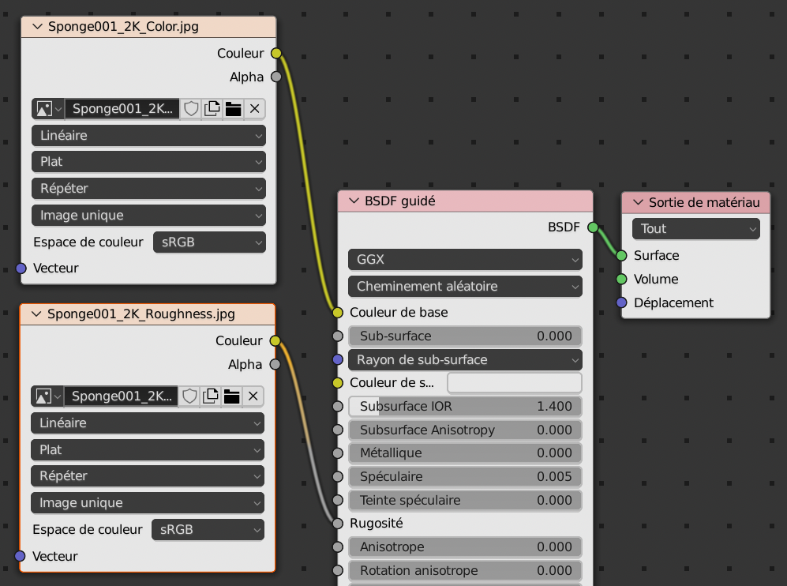
Task: Click the duplicate image icon on Color node
Action: point(212,109)
